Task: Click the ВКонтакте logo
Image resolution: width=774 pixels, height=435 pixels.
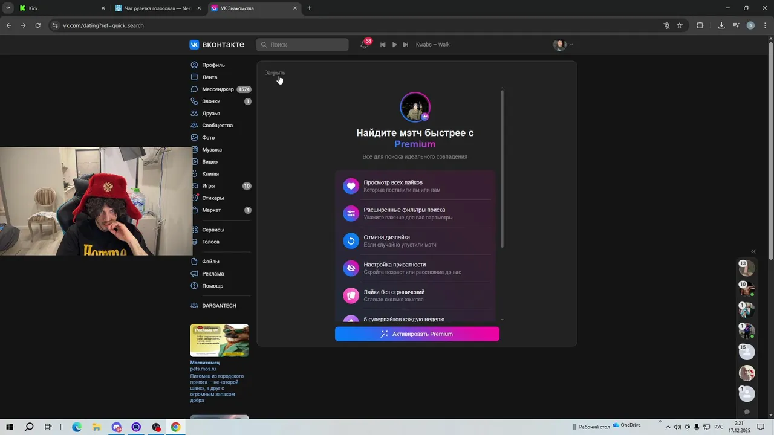Action: click(217, 45)
